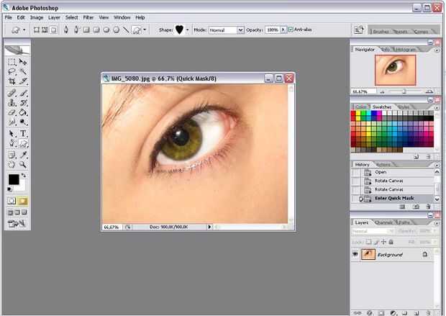Select the Blur tool
The height and width of the screenshot is (316, 446).
[x=12, y=122]
